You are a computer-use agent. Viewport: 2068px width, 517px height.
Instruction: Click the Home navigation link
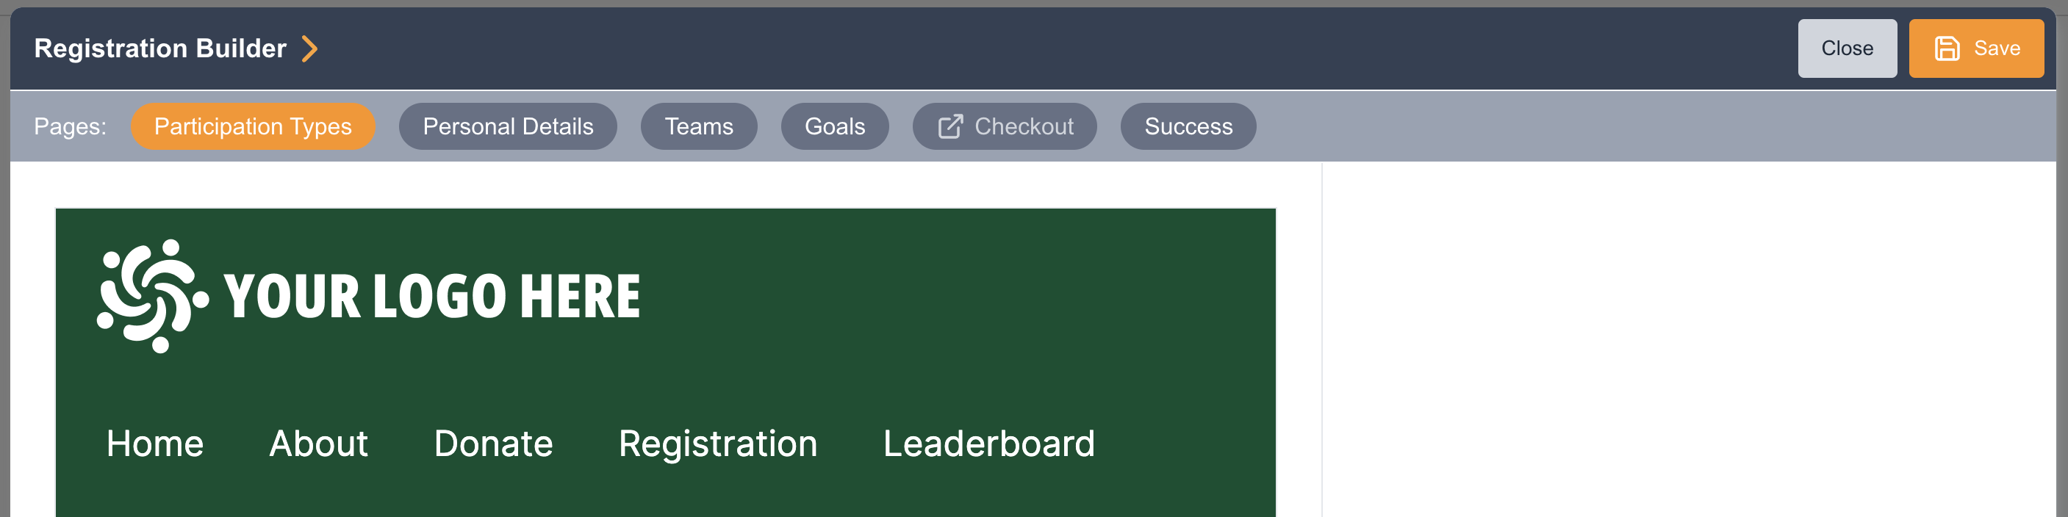click(155, 444)
